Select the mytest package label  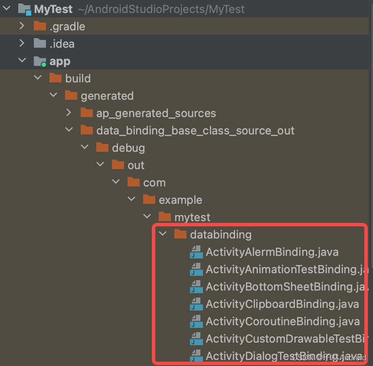tap(193, 217)
